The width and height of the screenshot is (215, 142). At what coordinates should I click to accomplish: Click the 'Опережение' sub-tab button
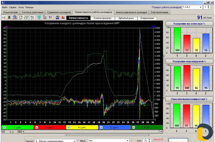147,18
